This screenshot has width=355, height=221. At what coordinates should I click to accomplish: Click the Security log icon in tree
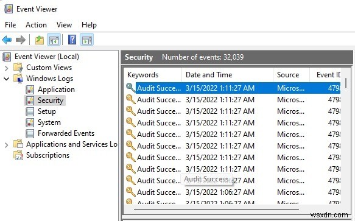pos(30,100)
